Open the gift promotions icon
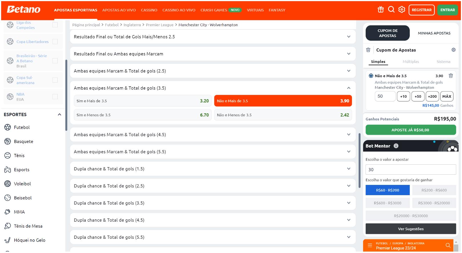 click(381, 10)
